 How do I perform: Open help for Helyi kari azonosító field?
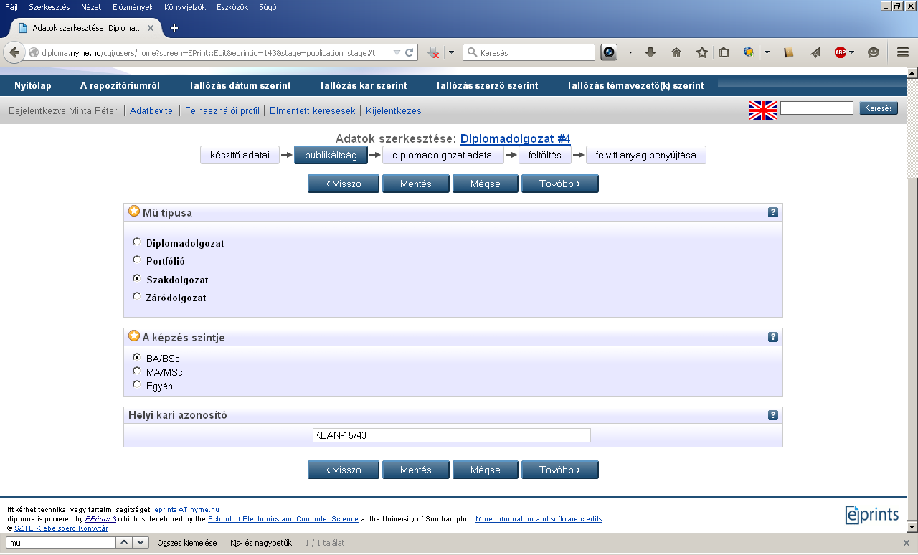773,415
